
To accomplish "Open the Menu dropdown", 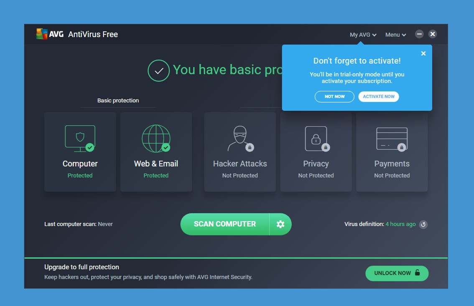I will (x=395, y=35).
